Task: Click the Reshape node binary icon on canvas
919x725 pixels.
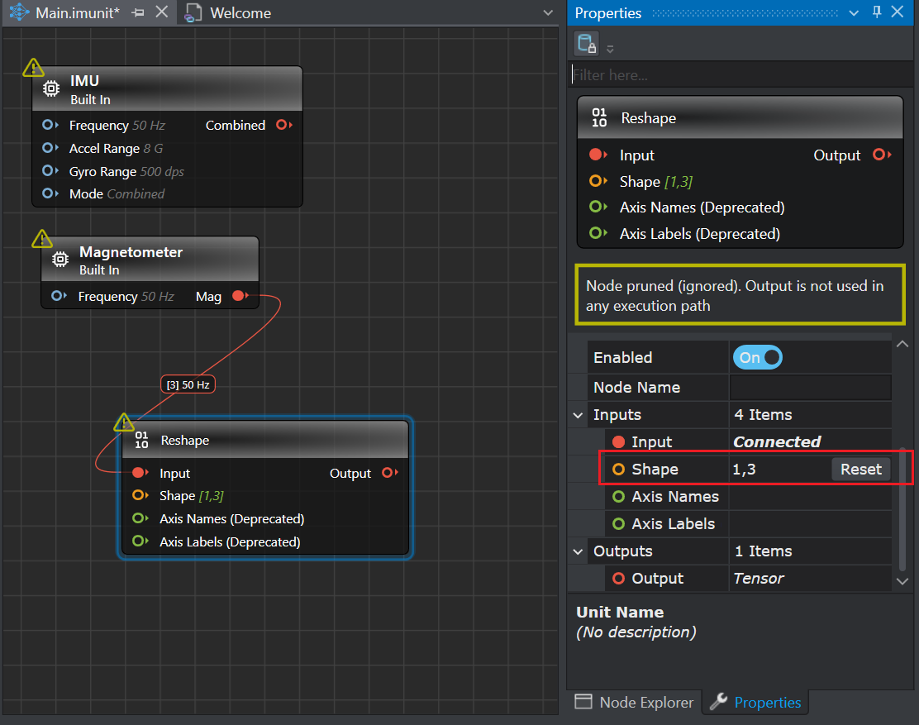Action: point(142,440)
